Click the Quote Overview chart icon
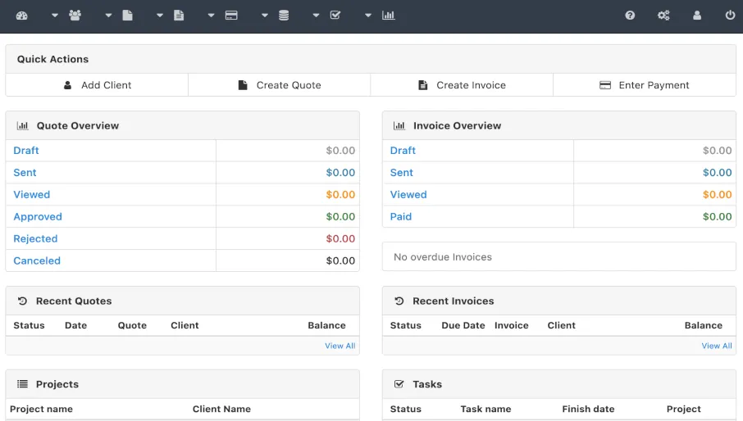This screenshot has height=421, width=743. [x=22, y=126]
